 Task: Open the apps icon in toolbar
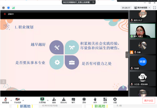point(105,100)
